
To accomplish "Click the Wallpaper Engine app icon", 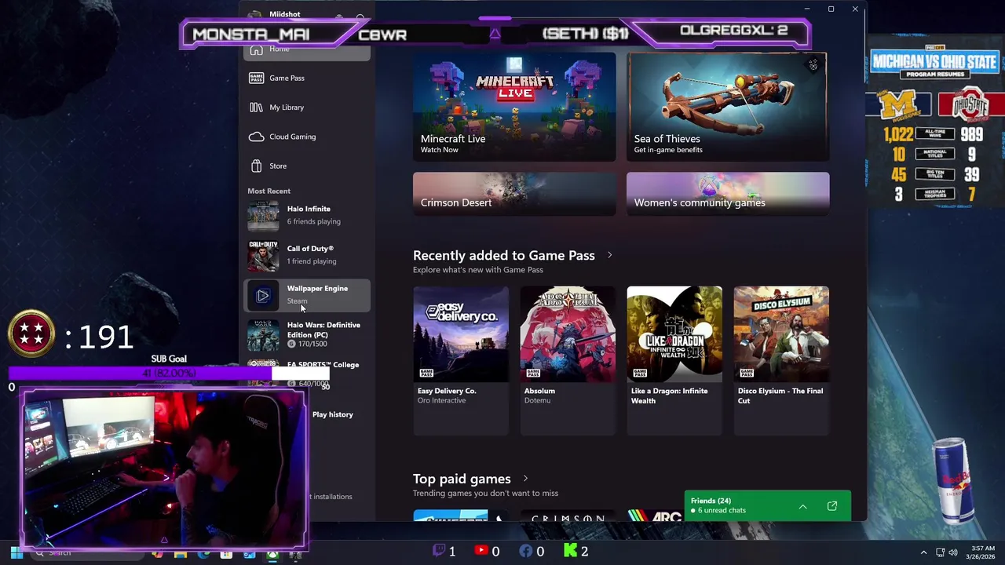I will click(x=263, y=295).
